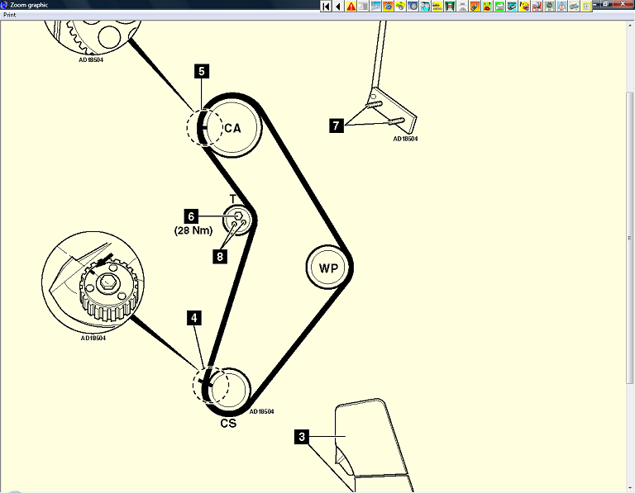
Task: Click the gray document page icon
Action: pos(363,6)
